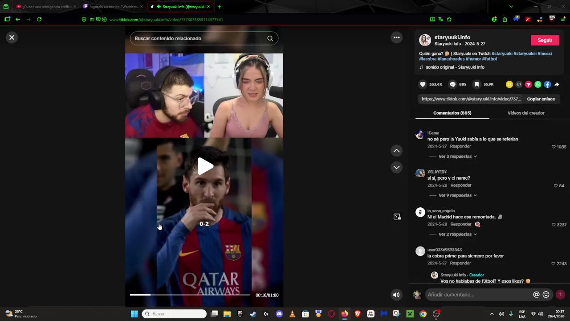Image resolution: width=570 pixels, height=321 pixels.
Task: Open the #staryuuki hashtag
Action: (502, 53)
